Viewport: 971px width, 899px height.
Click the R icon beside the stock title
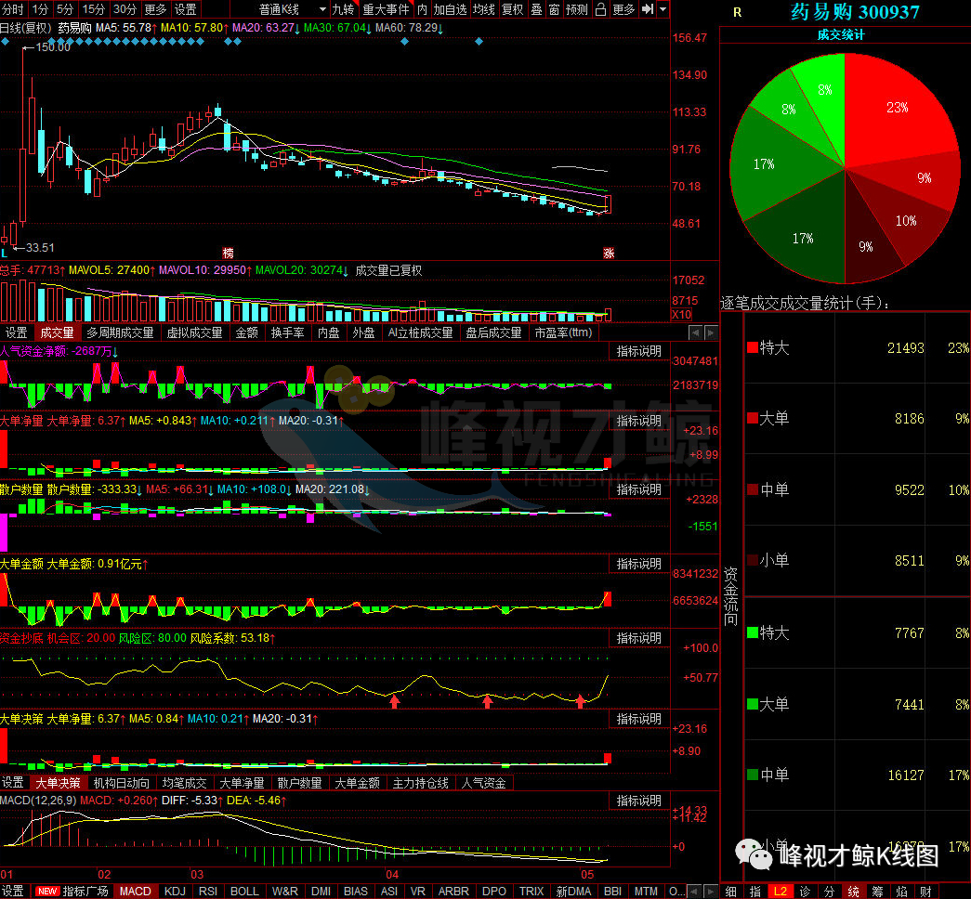[737, 12]
